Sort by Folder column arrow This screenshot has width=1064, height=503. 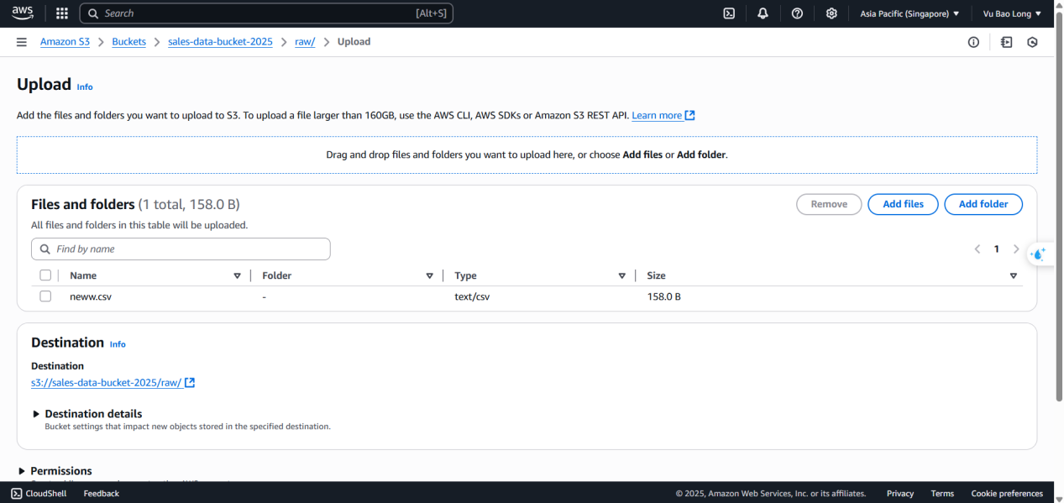tap(429, 275)
